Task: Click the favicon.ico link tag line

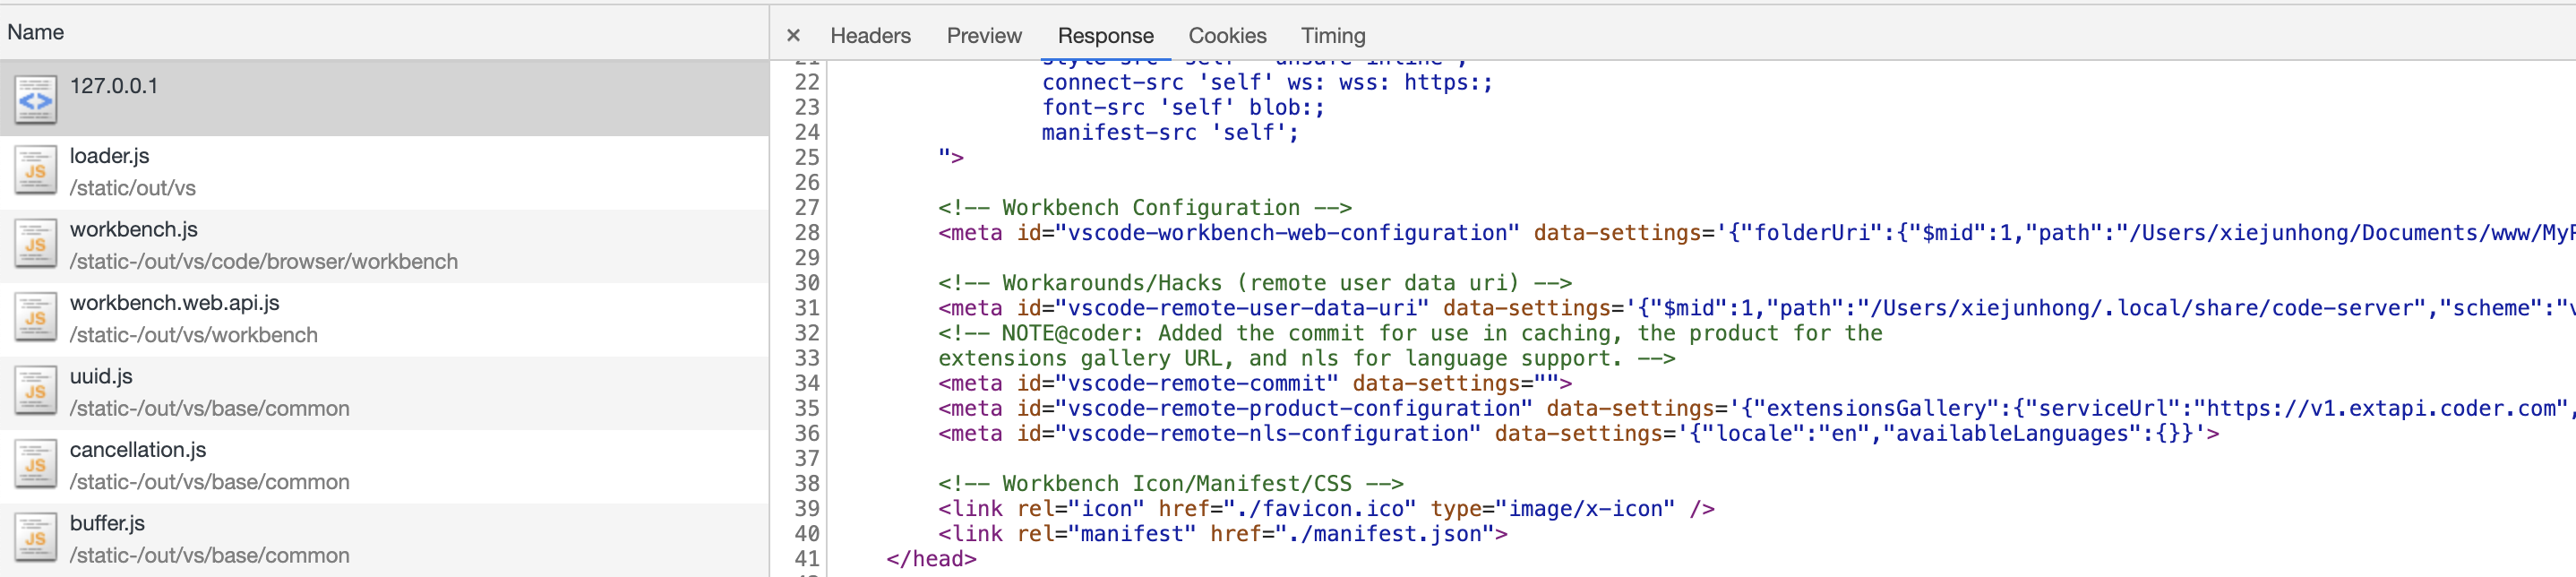Action: click(x=1326, y=509)
